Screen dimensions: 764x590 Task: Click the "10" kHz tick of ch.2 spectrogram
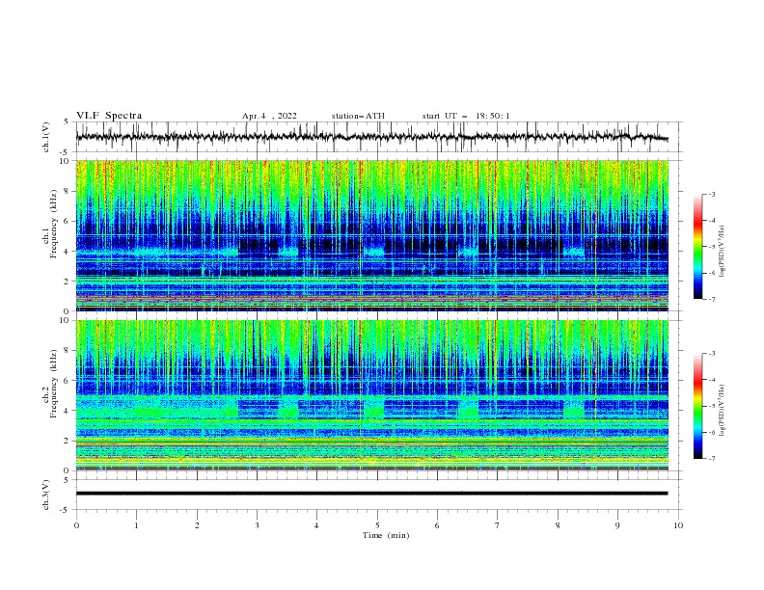(67, 320)
